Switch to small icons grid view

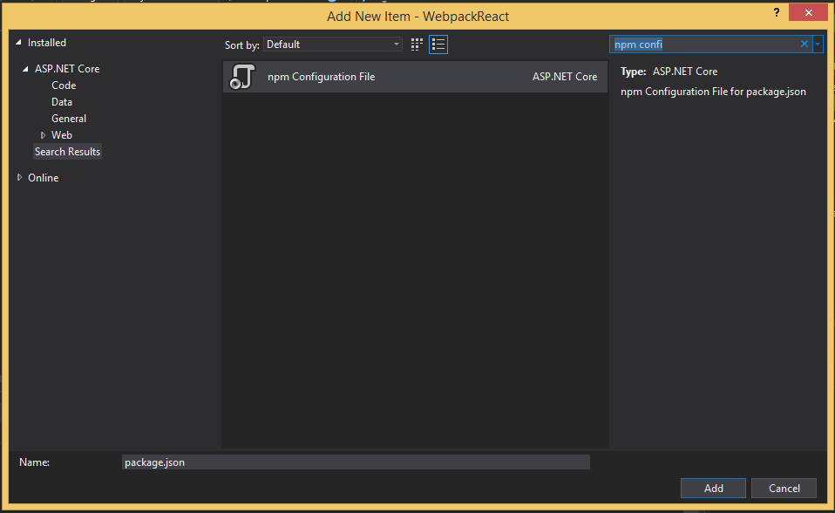[x=417, y=44]
